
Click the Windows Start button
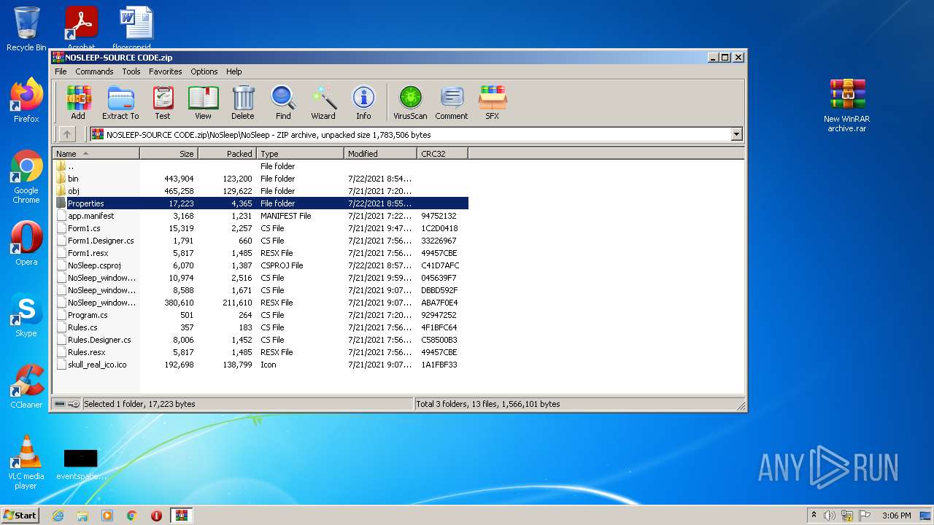coord(20,516)
